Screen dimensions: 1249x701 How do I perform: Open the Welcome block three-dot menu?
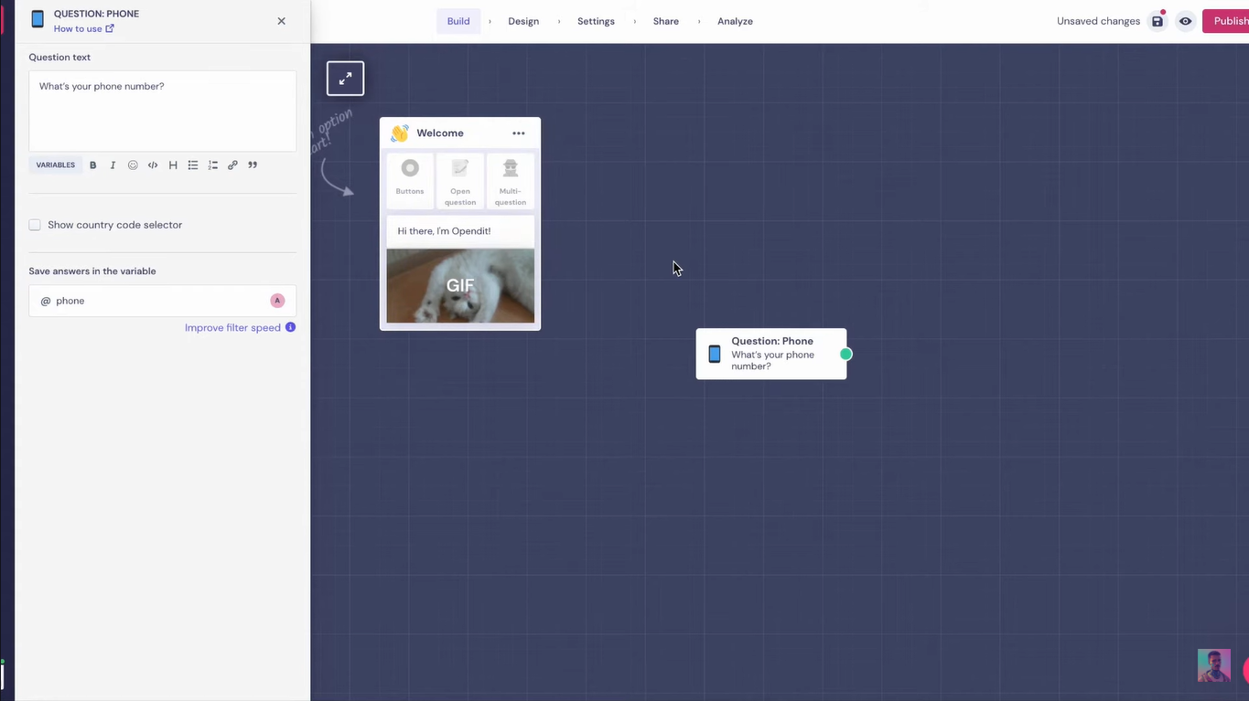click(519, 133)
